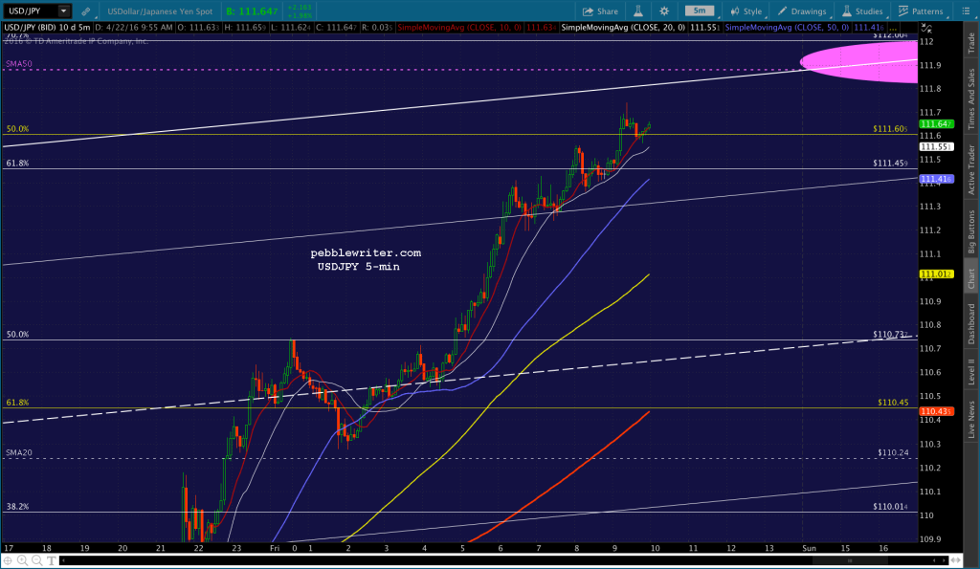Click the blue 111.416 price bubble
980x569 pixels.
coord(936,179)
